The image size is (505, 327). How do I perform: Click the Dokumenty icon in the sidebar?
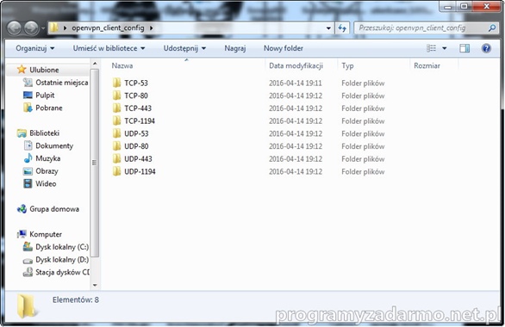[28, 145]
